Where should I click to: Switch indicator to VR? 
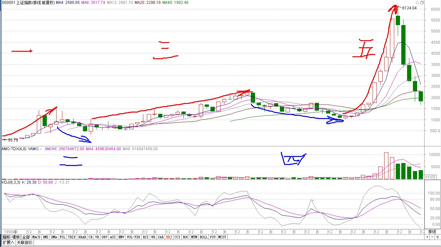click(x=97, y=237)
